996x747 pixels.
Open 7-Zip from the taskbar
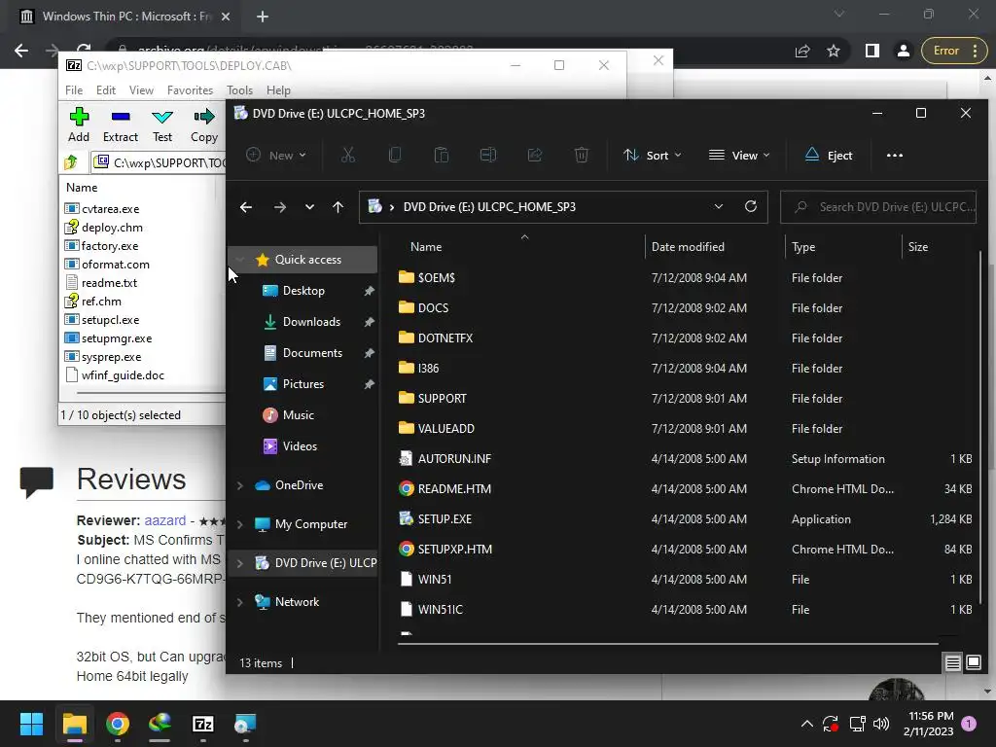tap(202, 724)
